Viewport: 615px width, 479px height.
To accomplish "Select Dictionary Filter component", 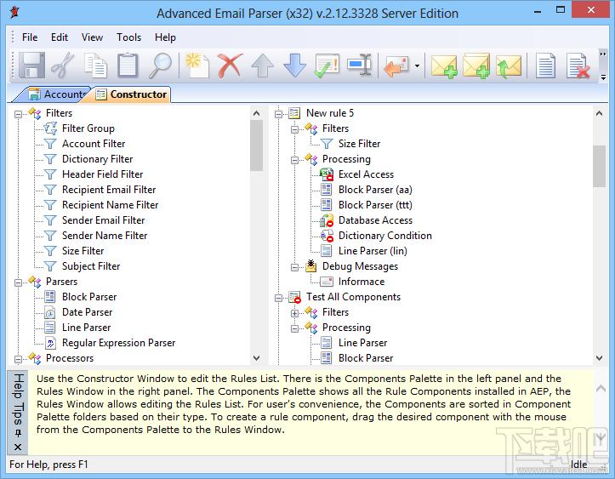I will coord(97,159).
